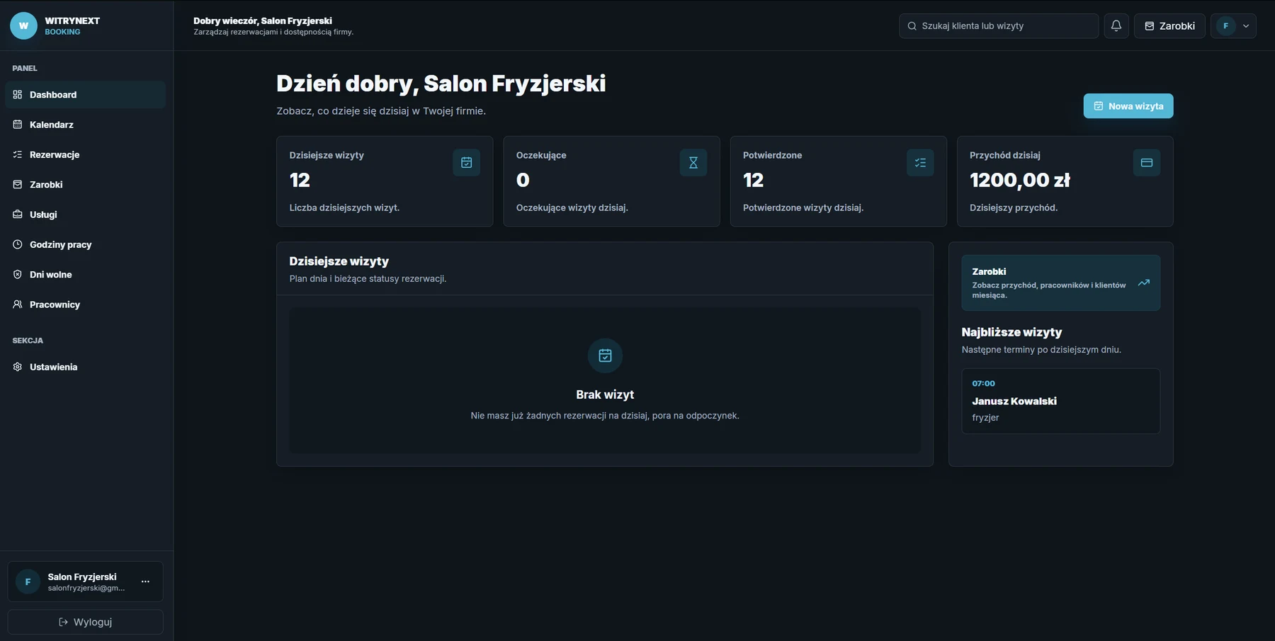
Task: Open Zarobki from the sidebar menu
Action: tap(85, 184)
